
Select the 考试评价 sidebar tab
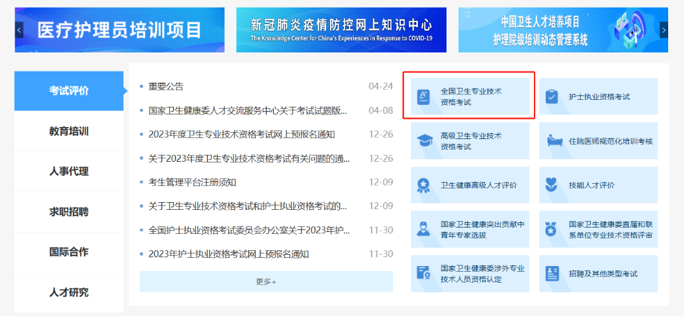tap(69, 91)
